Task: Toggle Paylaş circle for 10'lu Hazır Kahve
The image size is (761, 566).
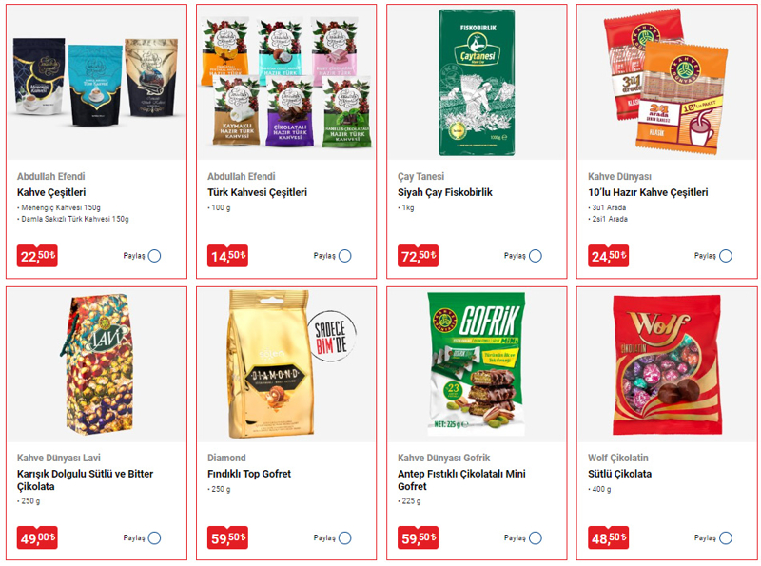Action: click(726, 256)
